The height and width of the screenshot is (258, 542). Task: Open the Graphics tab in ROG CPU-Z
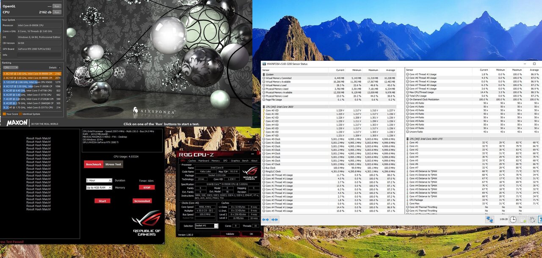[x=235, y=160]
